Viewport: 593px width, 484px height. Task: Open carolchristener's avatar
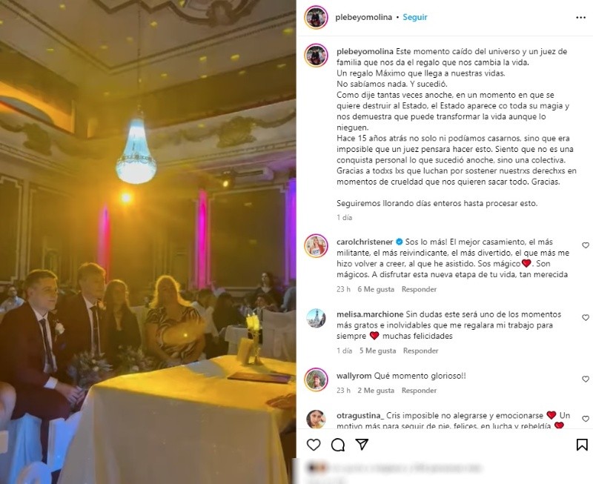point(316,246)
